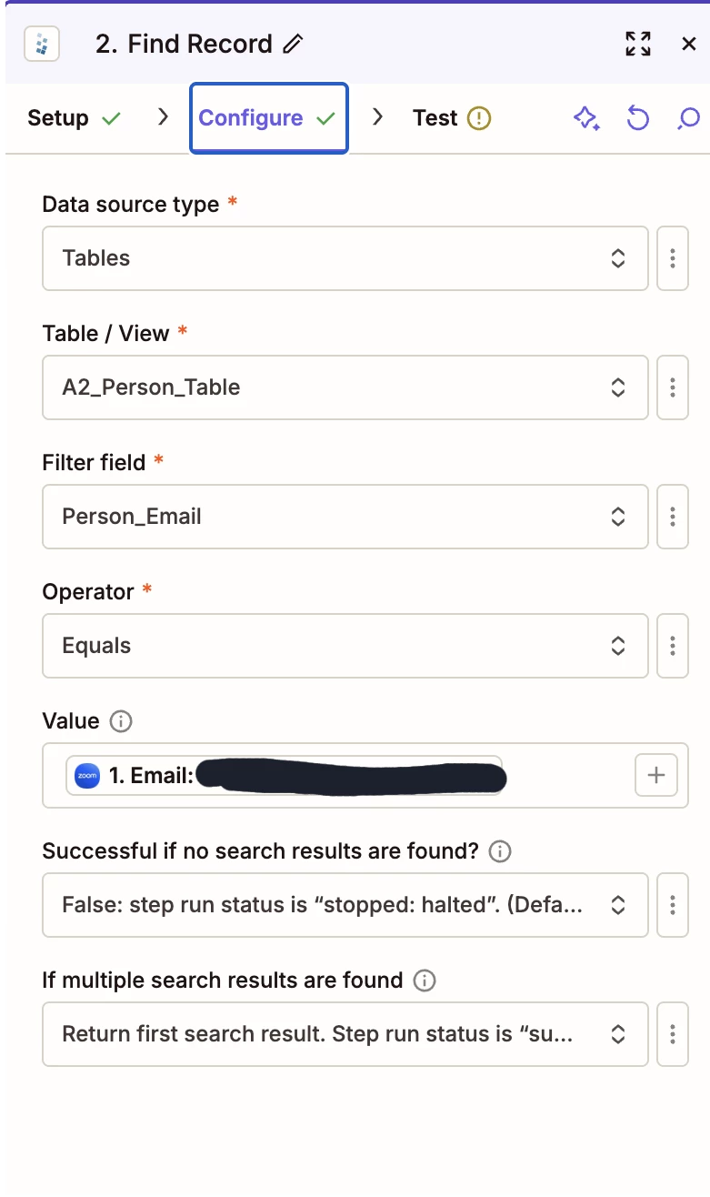This screenshot has width=710, height=1197.
Task: Click the Value info icon
Action: coord(120,721)
